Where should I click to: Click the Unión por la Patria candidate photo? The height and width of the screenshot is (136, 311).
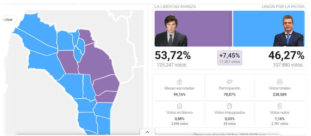[x=288, y=31]
